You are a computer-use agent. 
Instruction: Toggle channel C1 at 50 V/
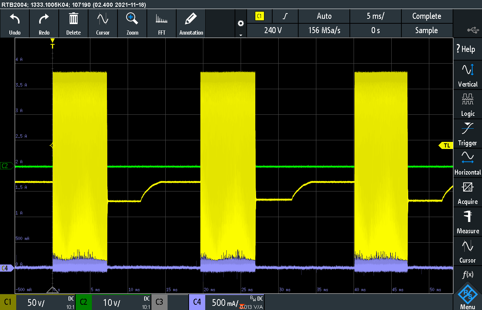[x=38, y=302]
